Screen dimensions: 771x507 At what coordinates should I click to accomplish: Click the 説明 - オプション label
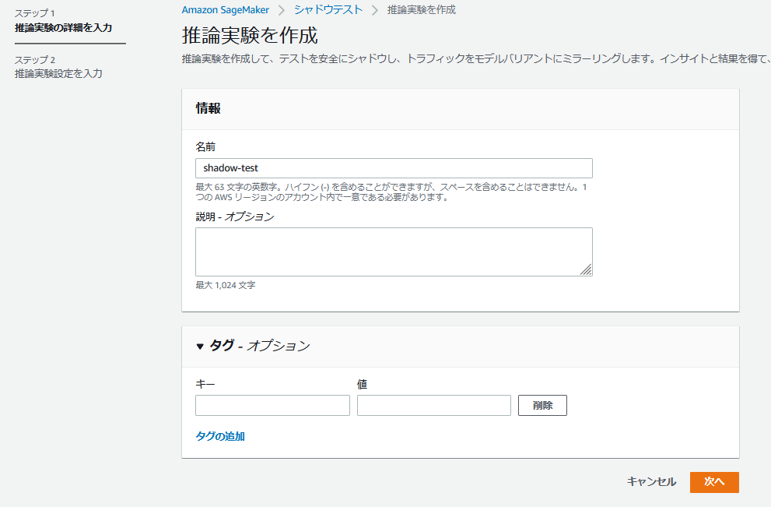[234, 217]
